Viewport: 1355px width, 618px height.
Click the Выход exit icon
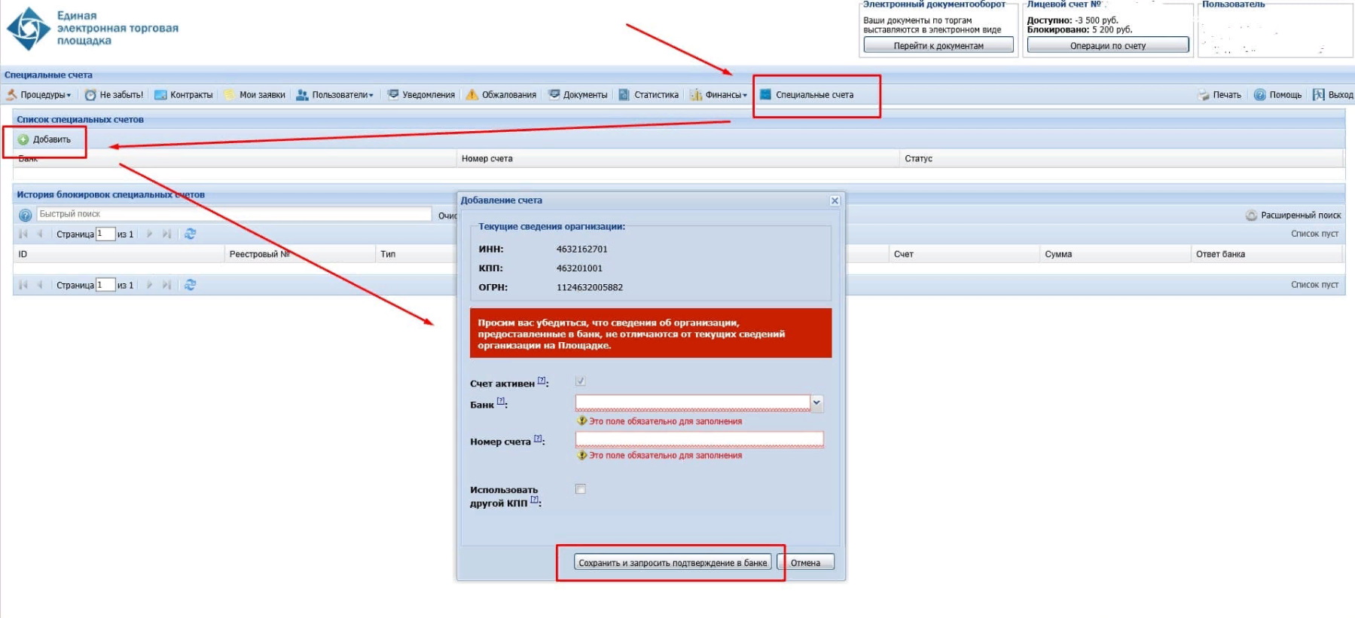(1318, 95)
